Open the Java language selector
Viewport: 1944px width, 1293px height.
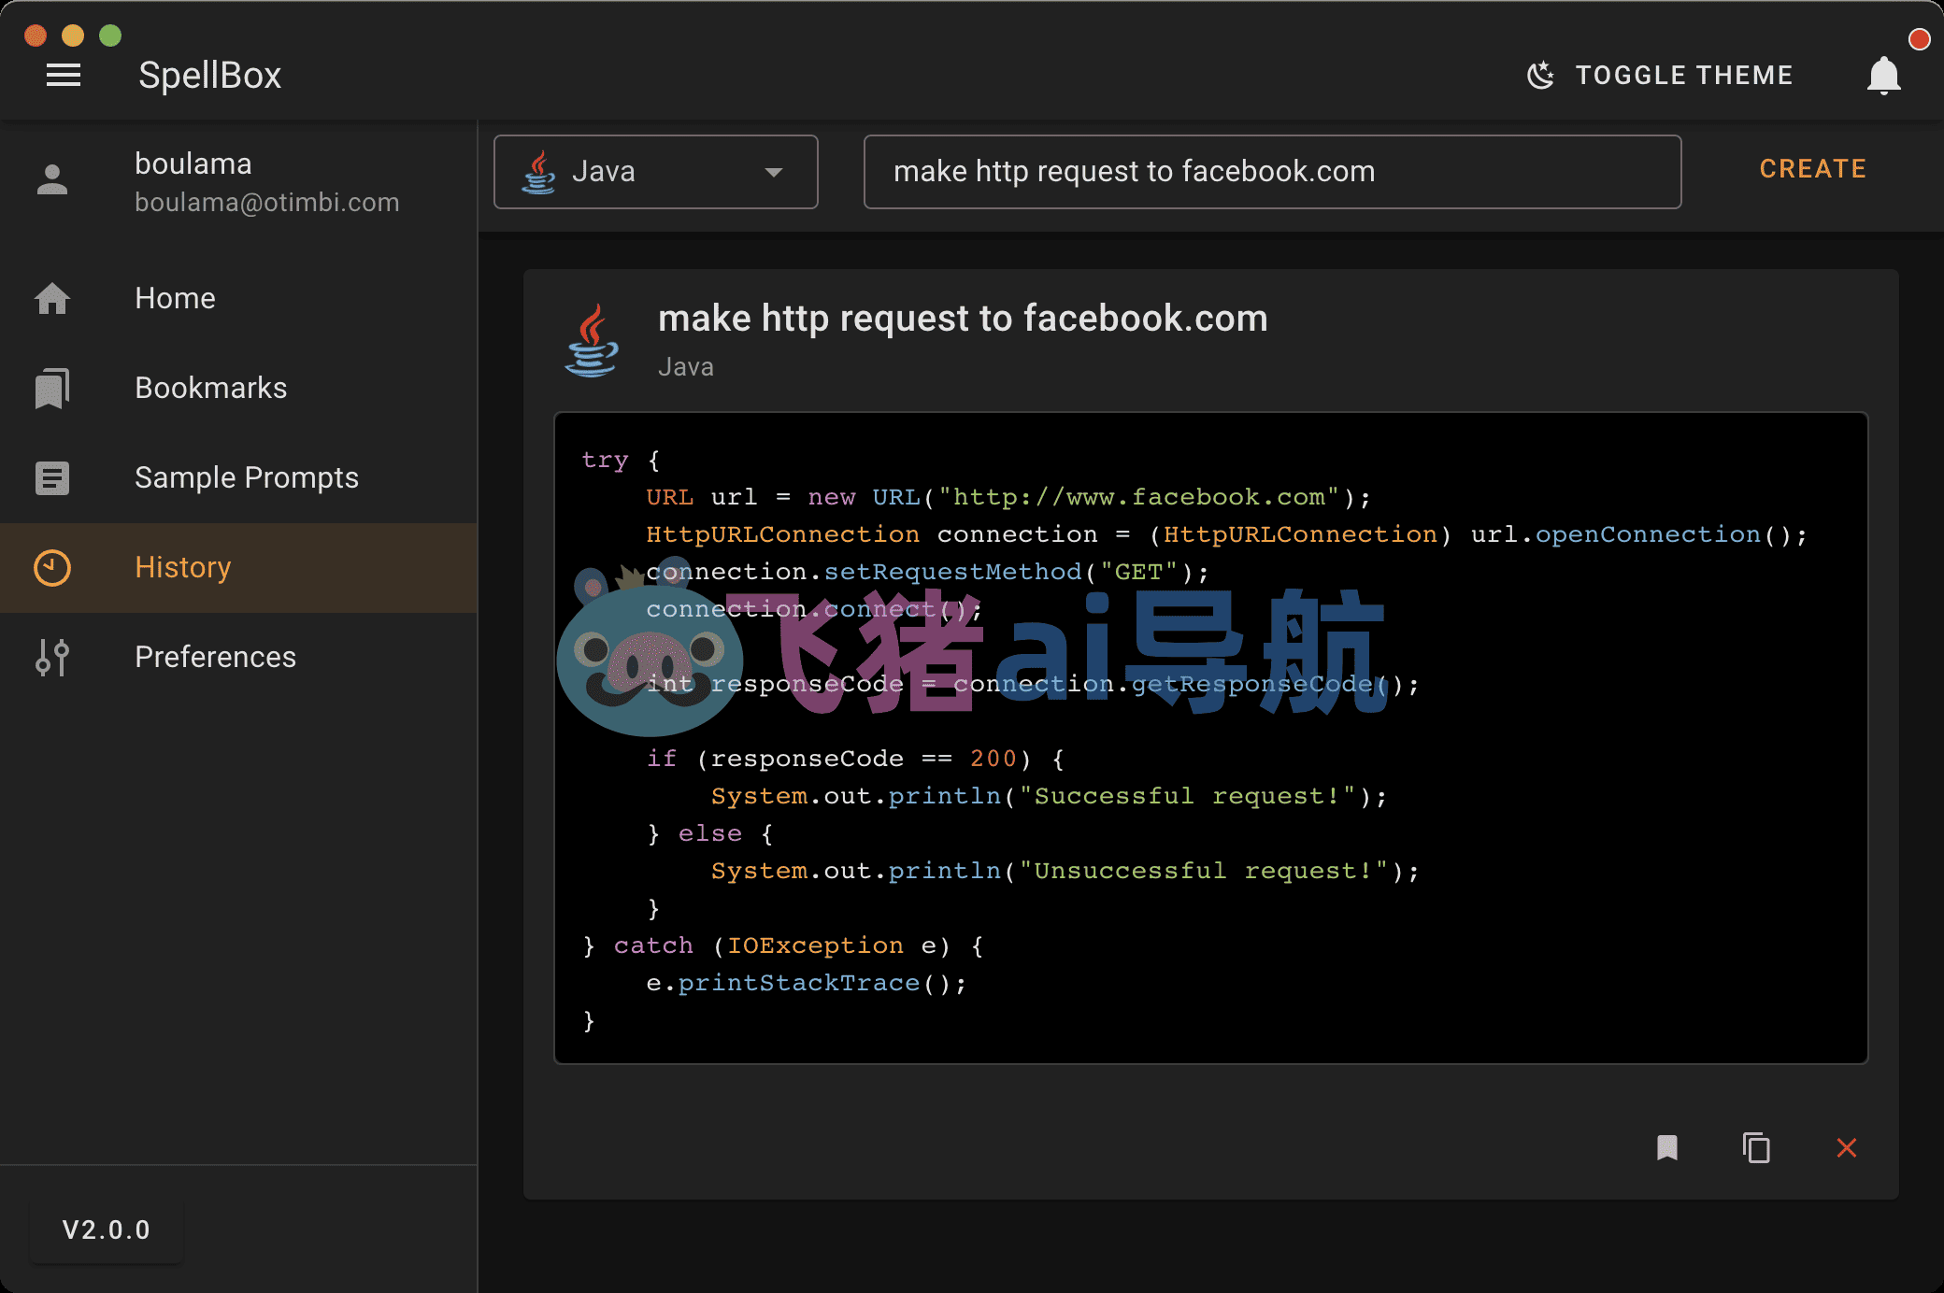point(655,172)
